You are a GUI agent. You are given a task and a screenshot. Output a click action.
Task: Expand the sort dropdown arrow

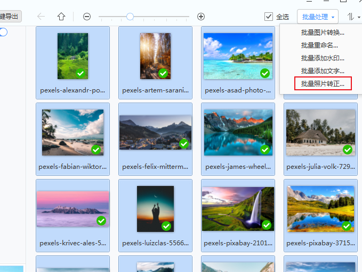point(359,17)
